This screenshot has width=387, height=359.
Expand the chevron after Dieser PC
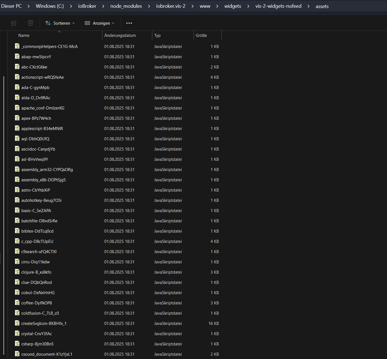tap(29, 6)
